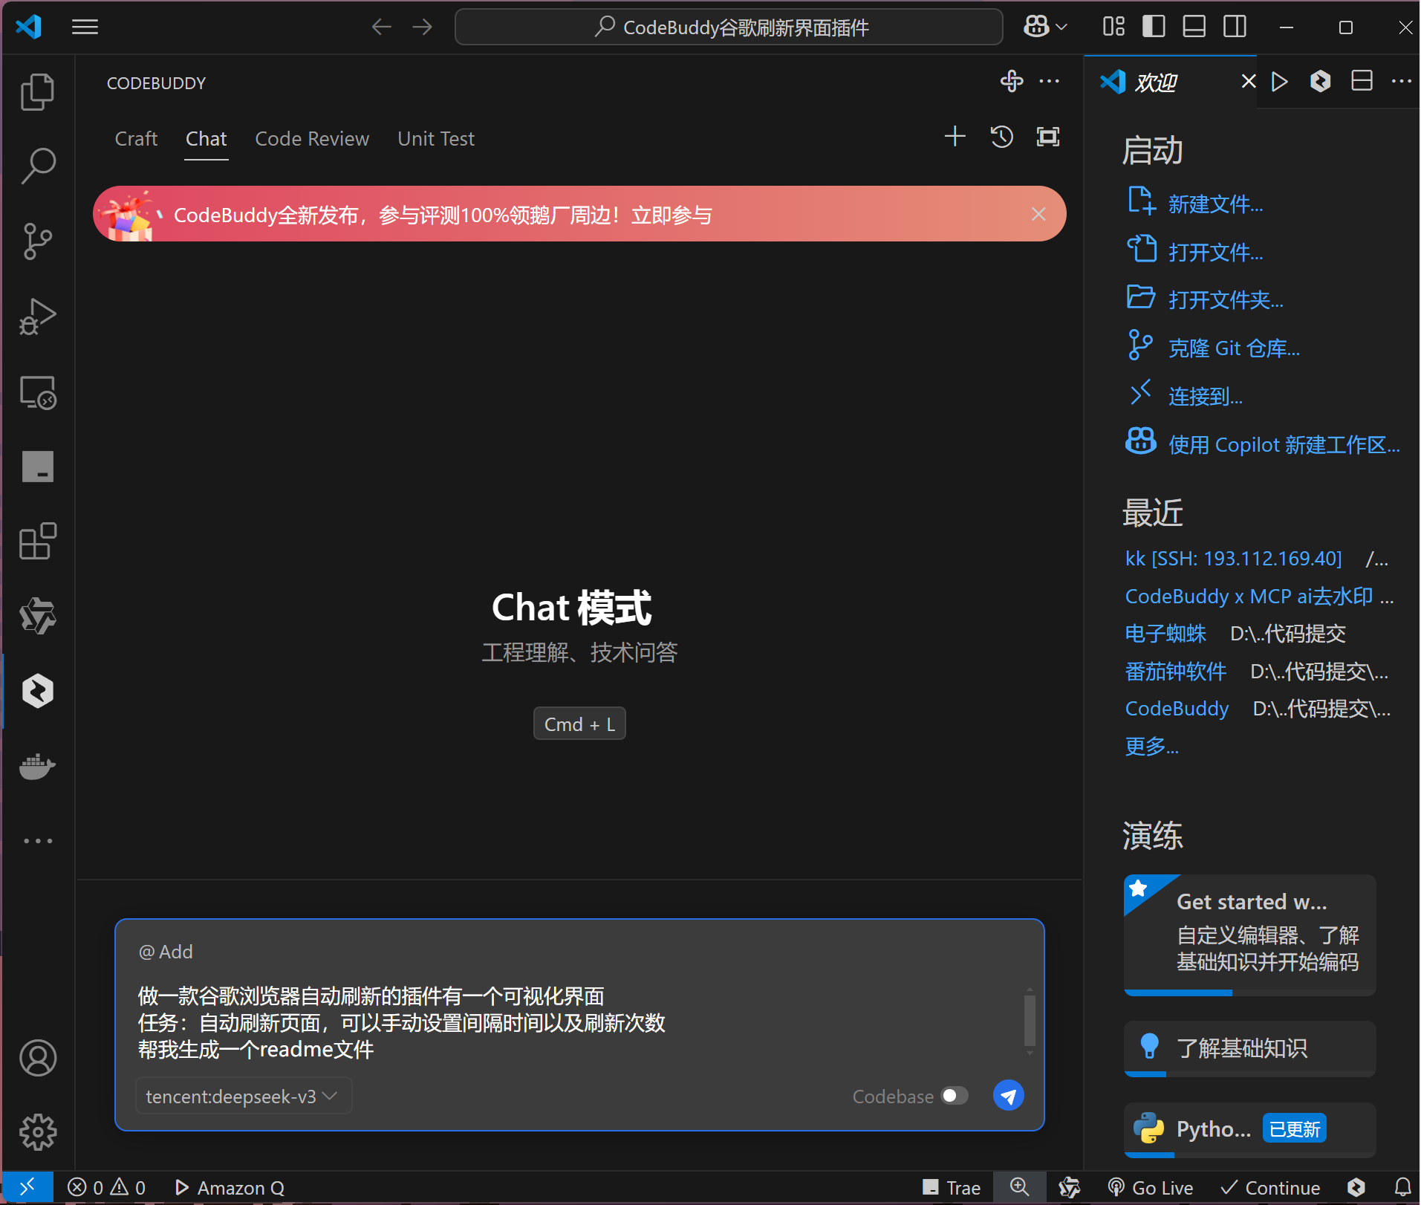1421x1205 pixels.
Task: Open CodeBuddy panel from activity bar
Action: pos(37,691)
